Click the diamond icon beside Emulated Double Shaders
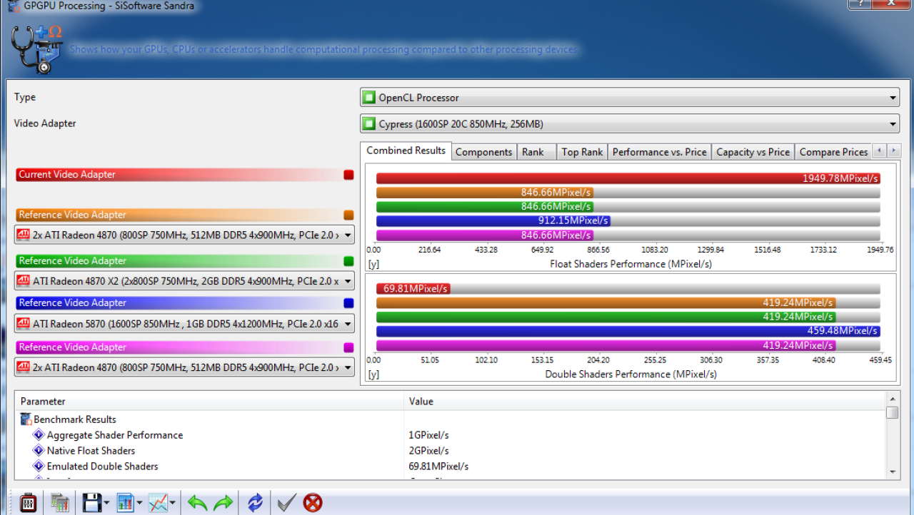 (39, 466)
